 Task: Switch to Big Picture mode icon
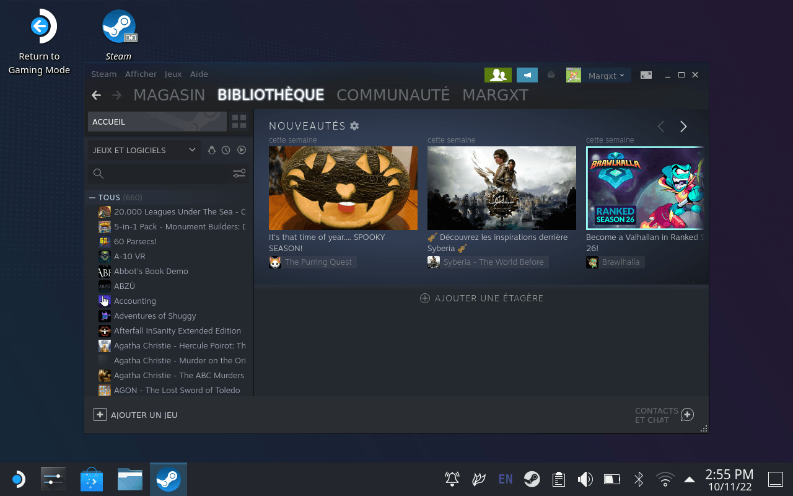point(646,75)
